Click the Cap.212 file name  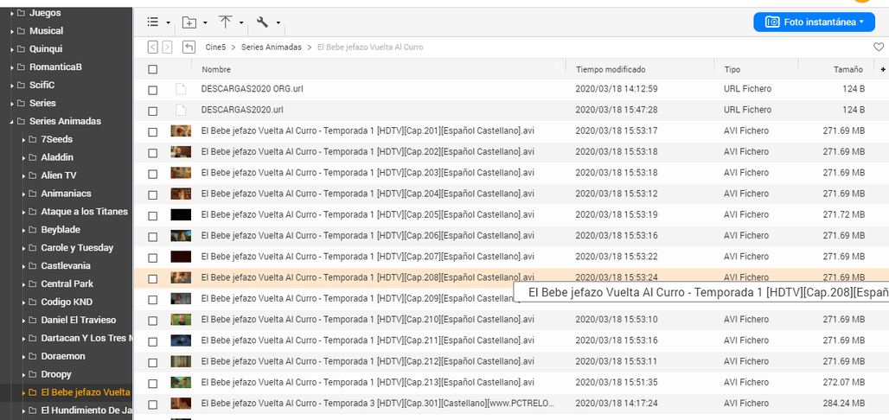coord(368,361)
